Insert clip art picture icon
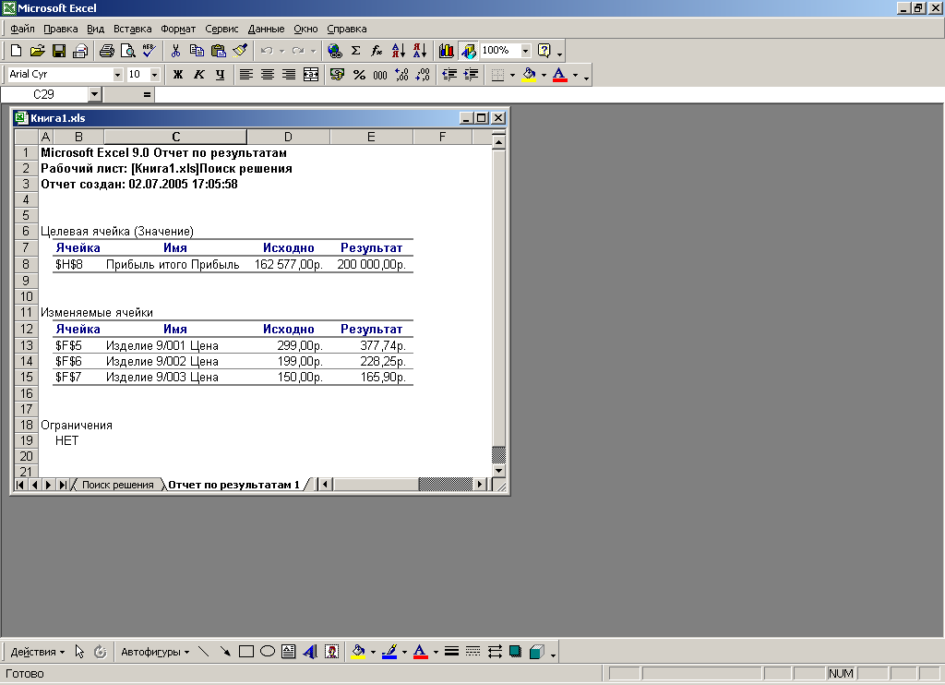 331,652
